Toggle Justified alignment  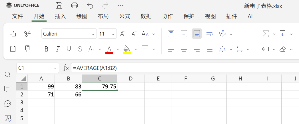[210, 49]
